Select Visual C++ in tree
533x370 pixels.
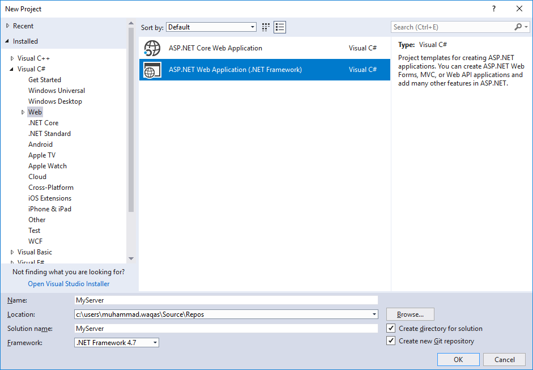coord(33,58)
